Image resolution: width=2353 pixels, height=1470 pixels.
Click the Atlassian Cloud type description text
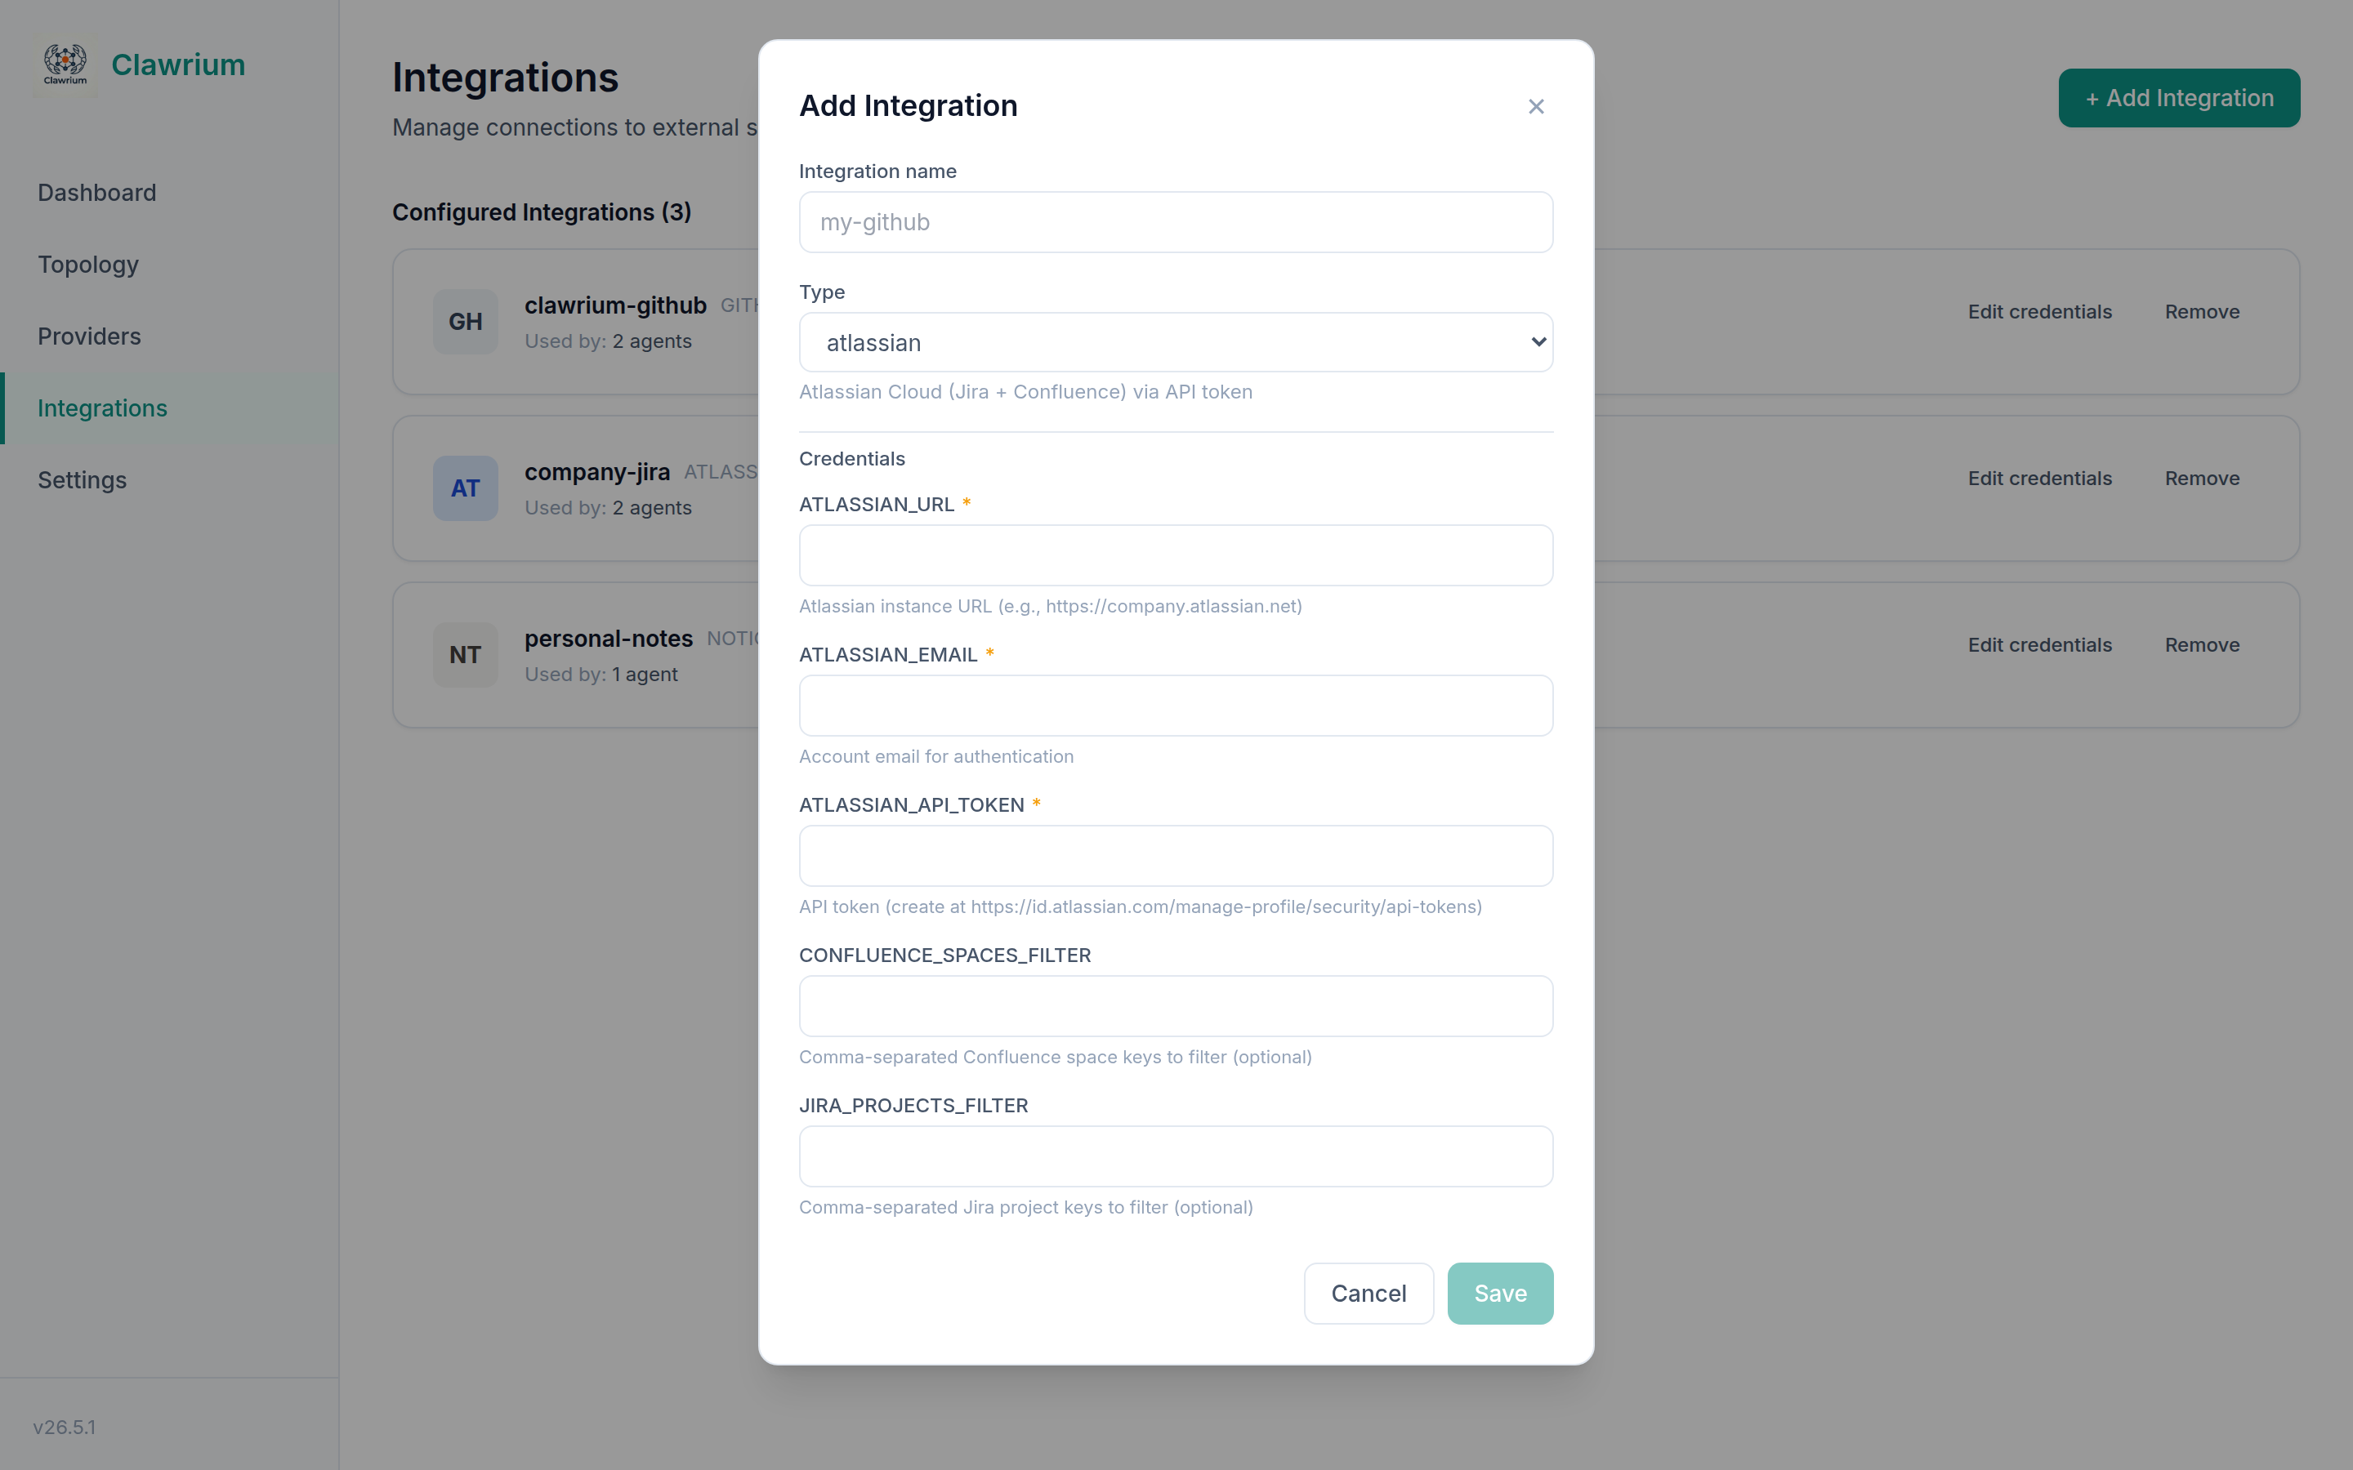tap(1025, 392)
